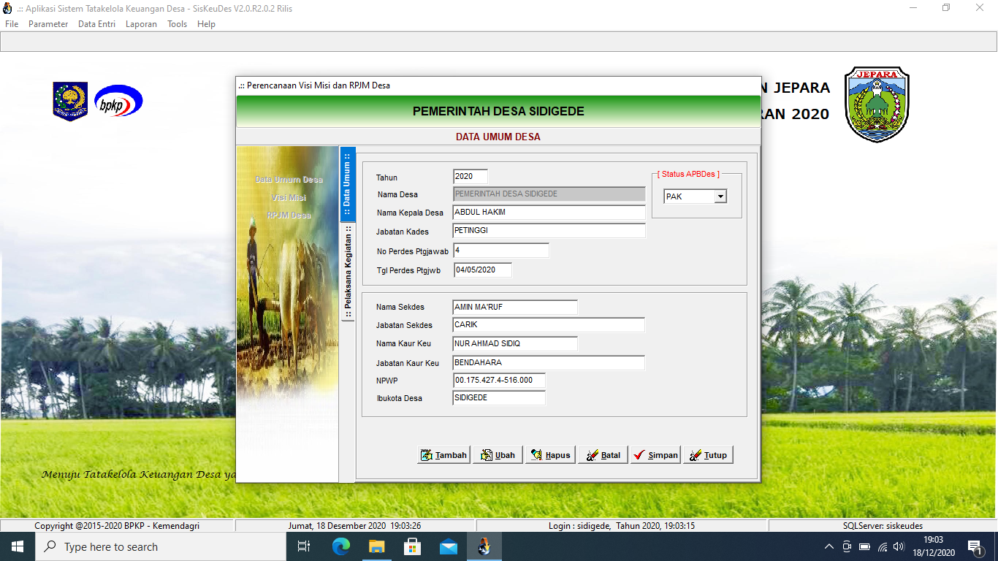The image size is (998, 561).
Task: Click the Garuda emblem logo
Action: 70,101
